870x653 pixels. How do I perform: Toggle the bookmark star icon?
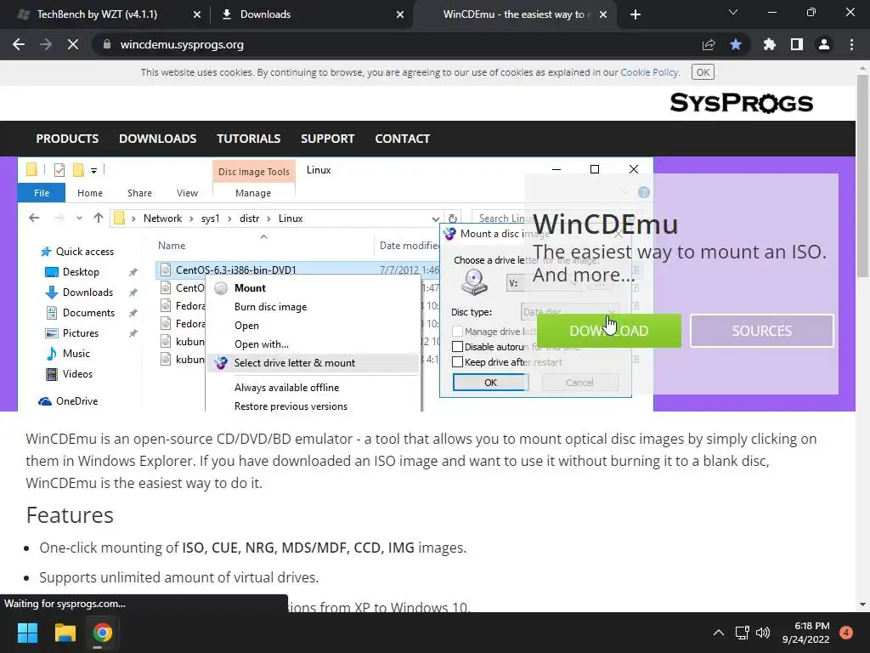[x=736, y=44]
